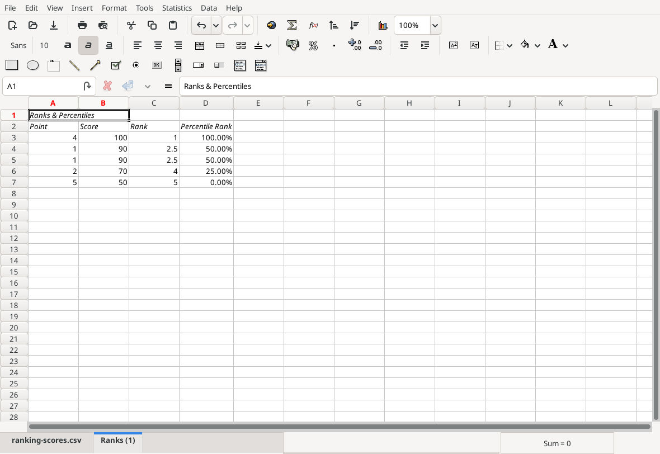Select row 7 header

pos(14,182)
